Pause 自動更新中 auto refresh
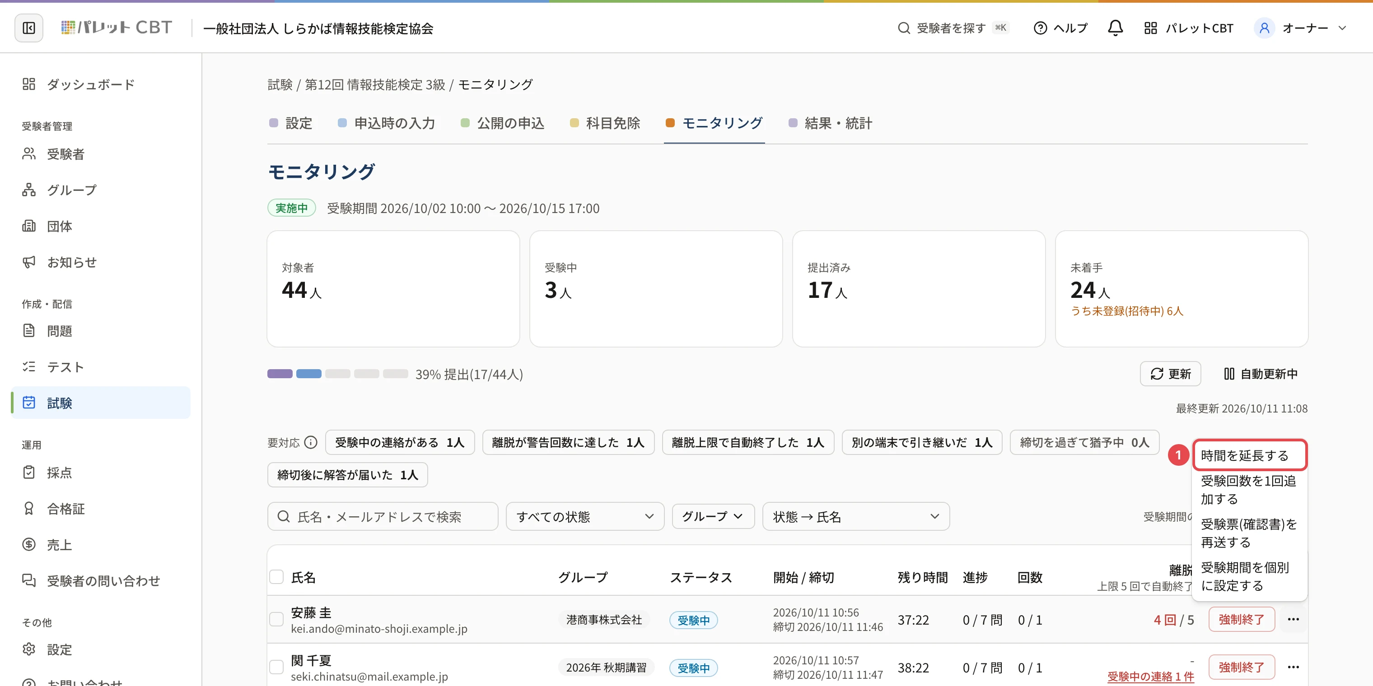This screenshot has width=1373, height=686. [x=1260, y=374]
